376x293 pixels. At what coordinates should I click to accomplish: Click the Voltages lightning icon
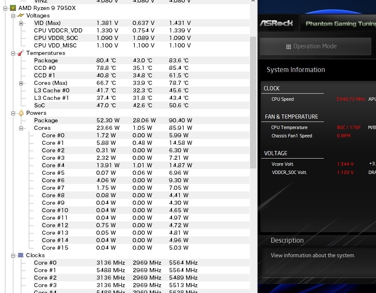click(x=21, y=15)
